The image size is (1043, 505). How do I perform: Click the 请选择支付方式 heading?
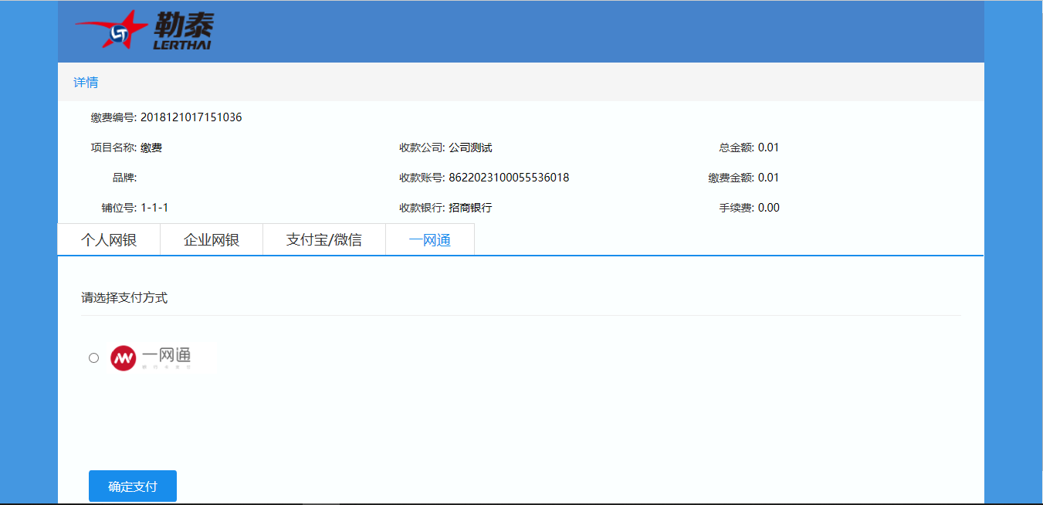click(124, 298)
